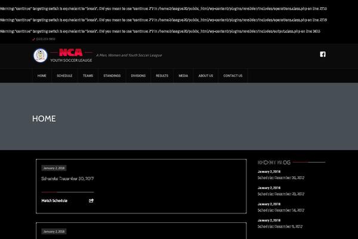Open Schedule: December 16, 2017 in Recent Blog sidebar
The image size is (358, 239).
pyautogui.click(x=281, y=210)
